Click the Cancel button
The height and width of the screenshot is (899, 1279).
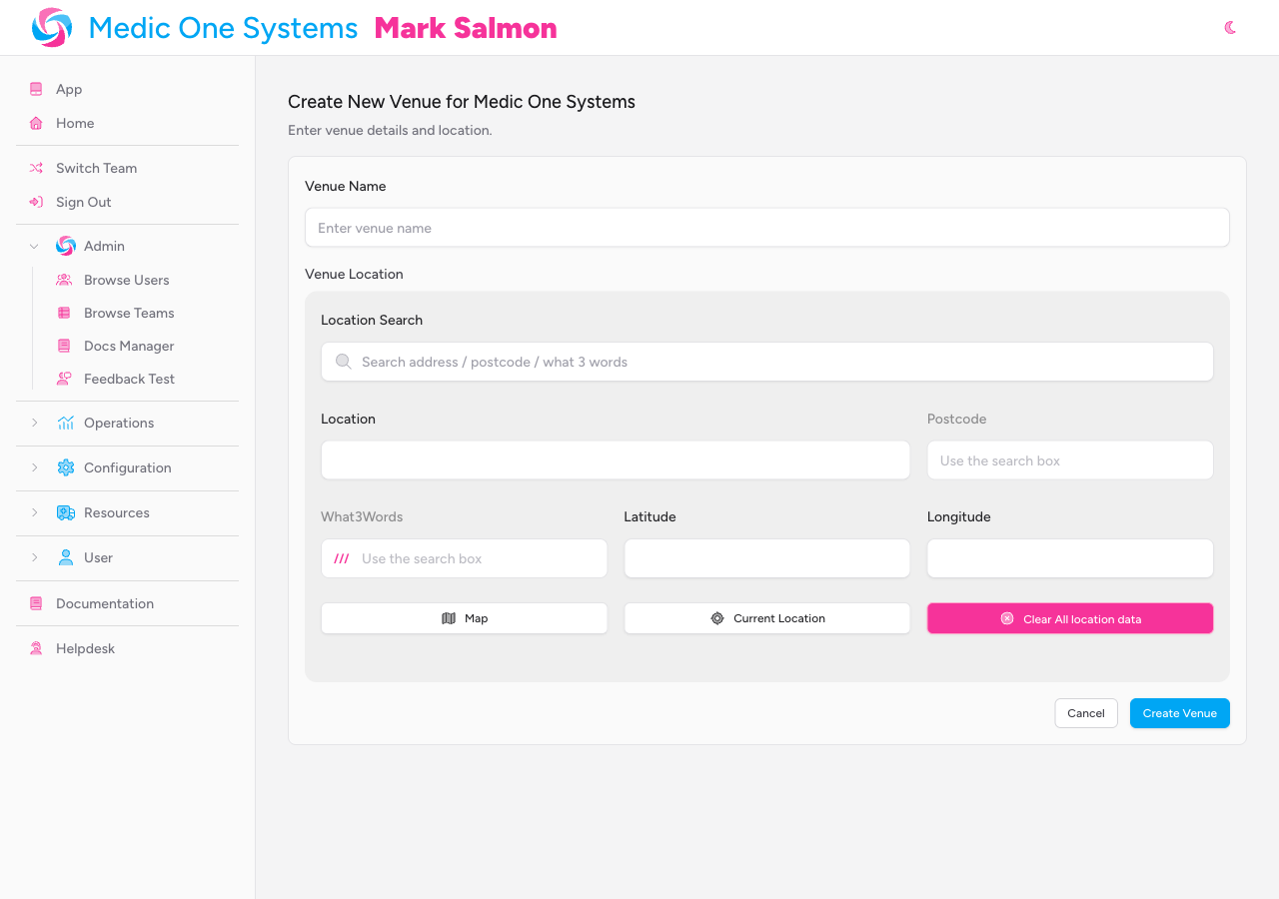(1086, 713)
